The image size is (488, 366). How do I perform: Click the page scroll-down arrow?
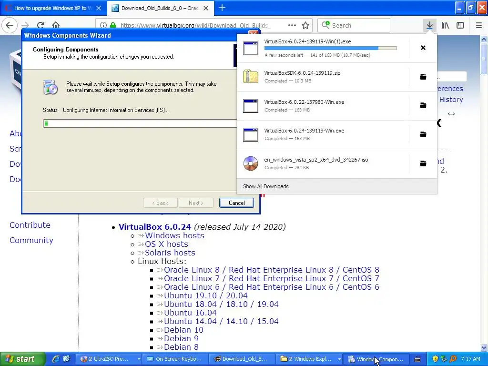coord(484,348)
